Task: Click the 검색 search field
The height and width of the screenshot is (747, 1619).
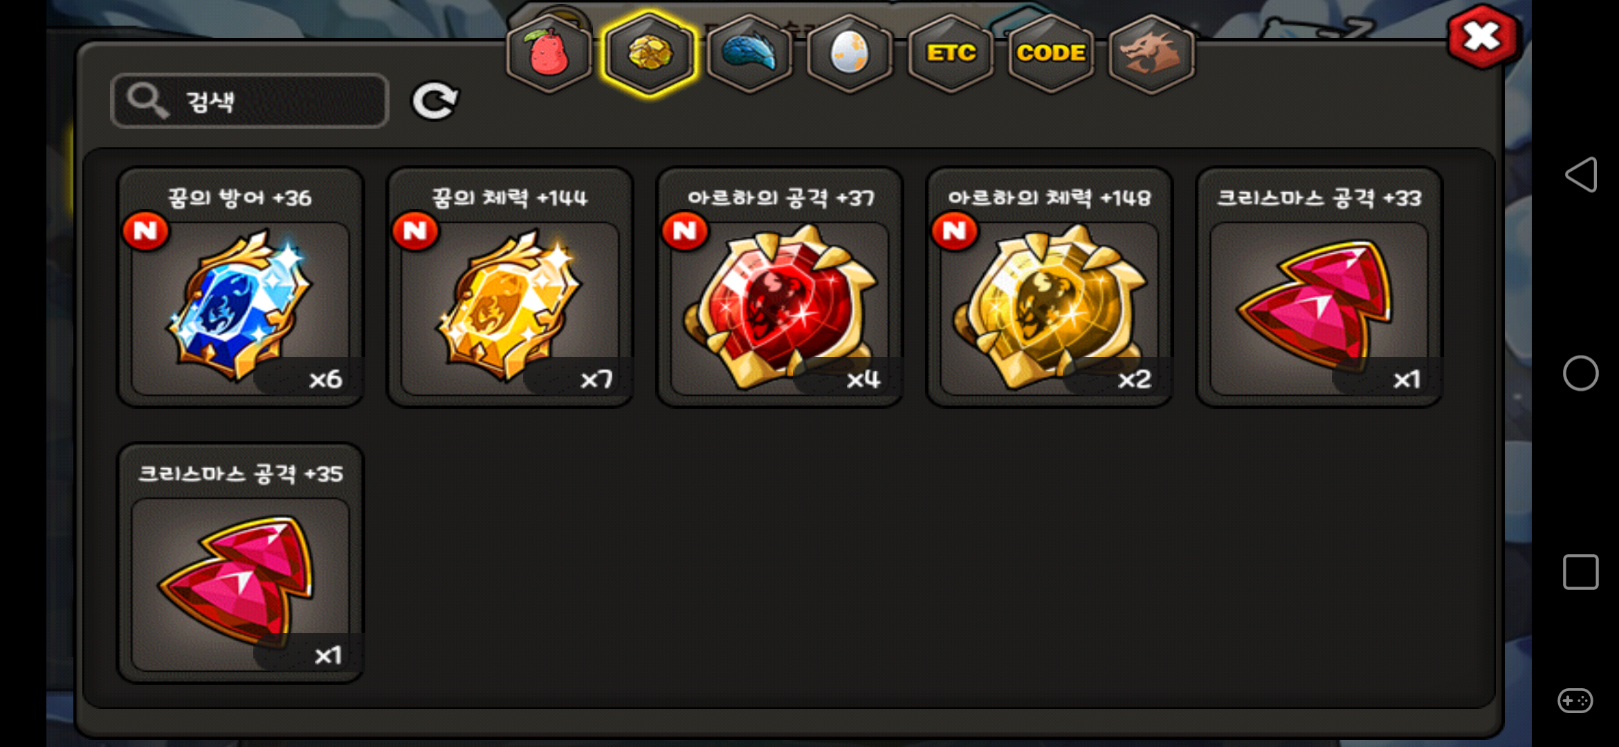Action: point(250,101)
